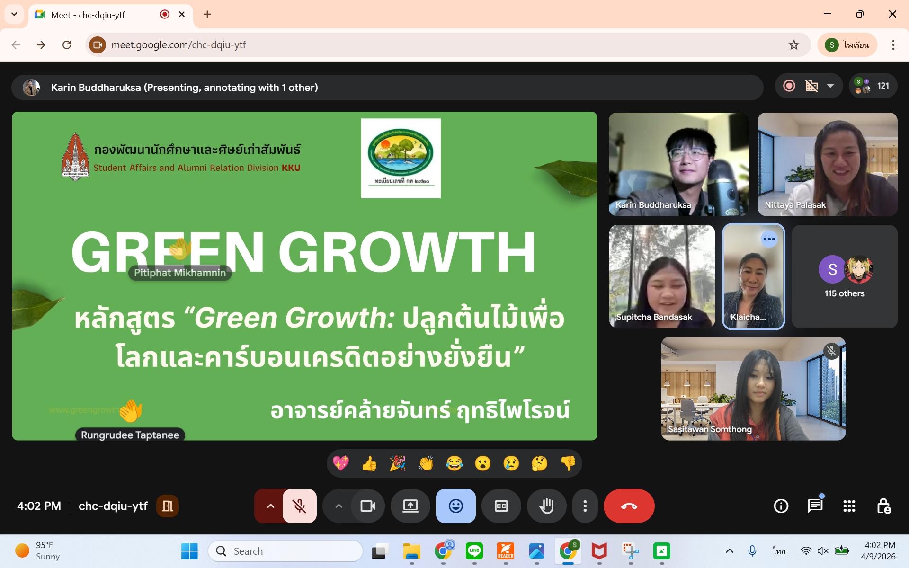Send the thumbs up emoji reaction

click(369, 463)
